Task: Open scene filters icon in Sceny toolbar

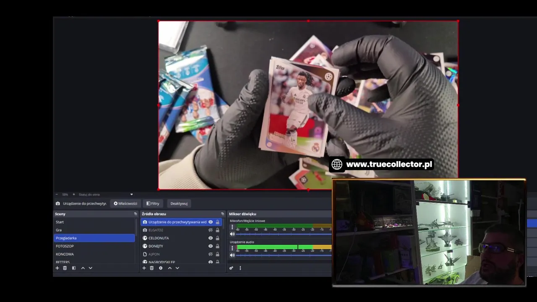Action: point(74,268)
